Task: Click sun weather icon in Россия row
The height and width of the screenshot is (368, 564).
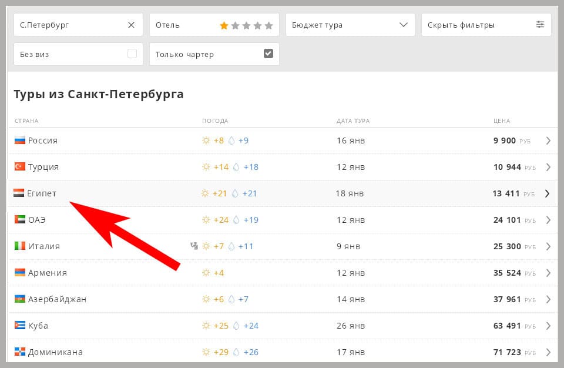Action: coord(206,140)
